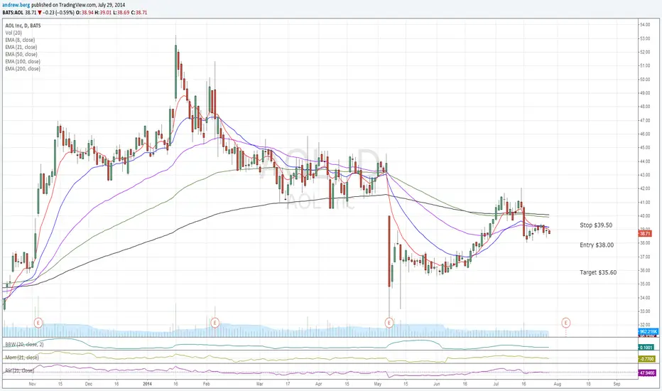Select the EMA (21, close) indicator label

click(x=21, y=48)
